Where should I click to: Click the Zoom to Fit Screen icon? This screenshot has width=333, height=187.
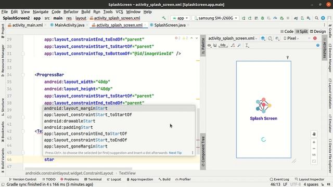pos(314,162)
